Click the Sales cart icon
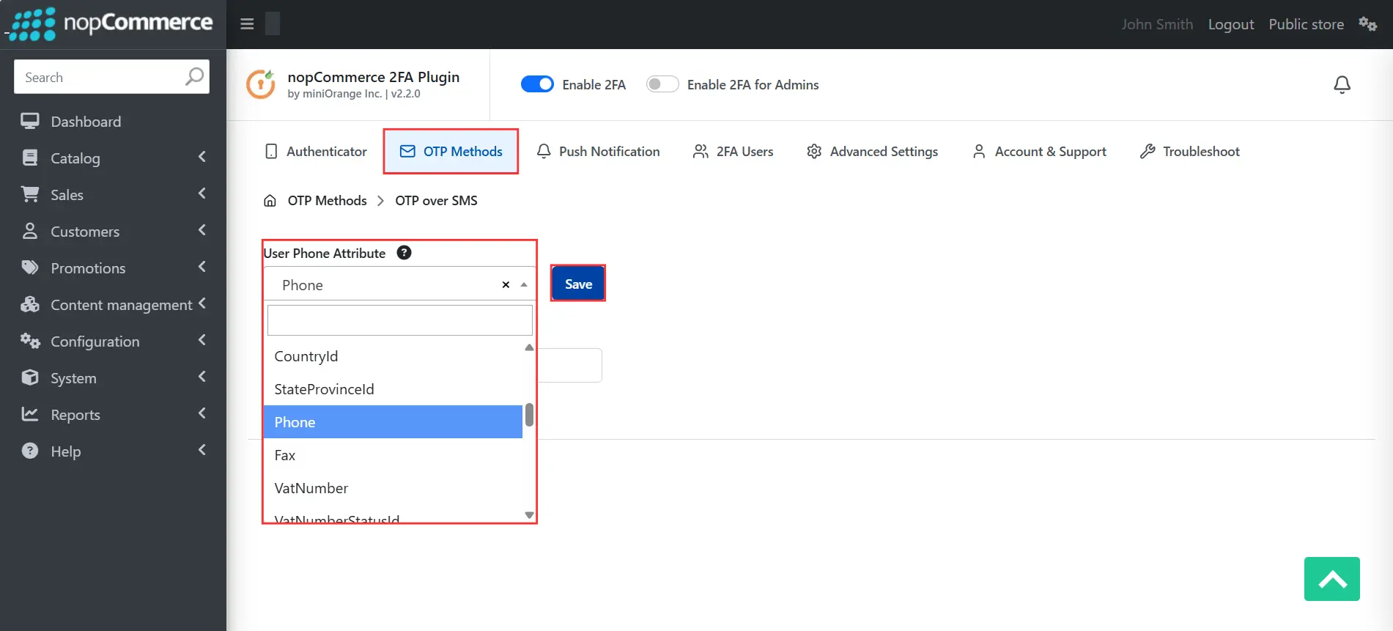1393x631 pixels. (x=30, y=194)
